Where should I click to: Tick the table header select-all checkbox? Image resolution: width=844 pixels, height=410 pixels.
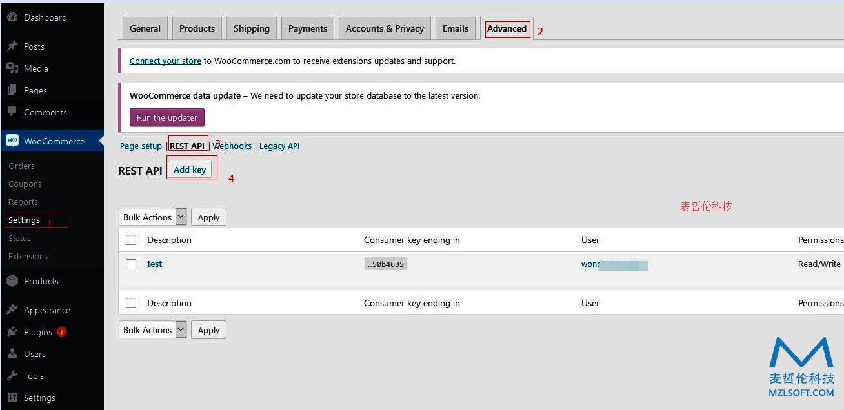click(131, 240)
